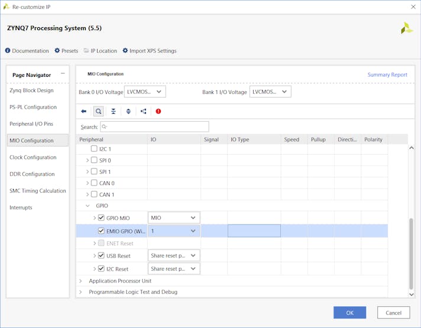Enable the SPI 0 checkbox
Image resolution: width=421 pixels, height=328 pixels.
(x=94, y=160)
